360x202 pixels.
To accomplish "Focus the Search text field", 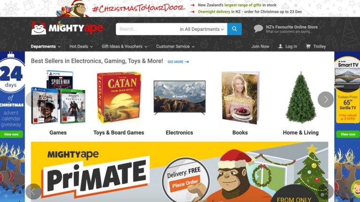I will [x=147, y=29].
